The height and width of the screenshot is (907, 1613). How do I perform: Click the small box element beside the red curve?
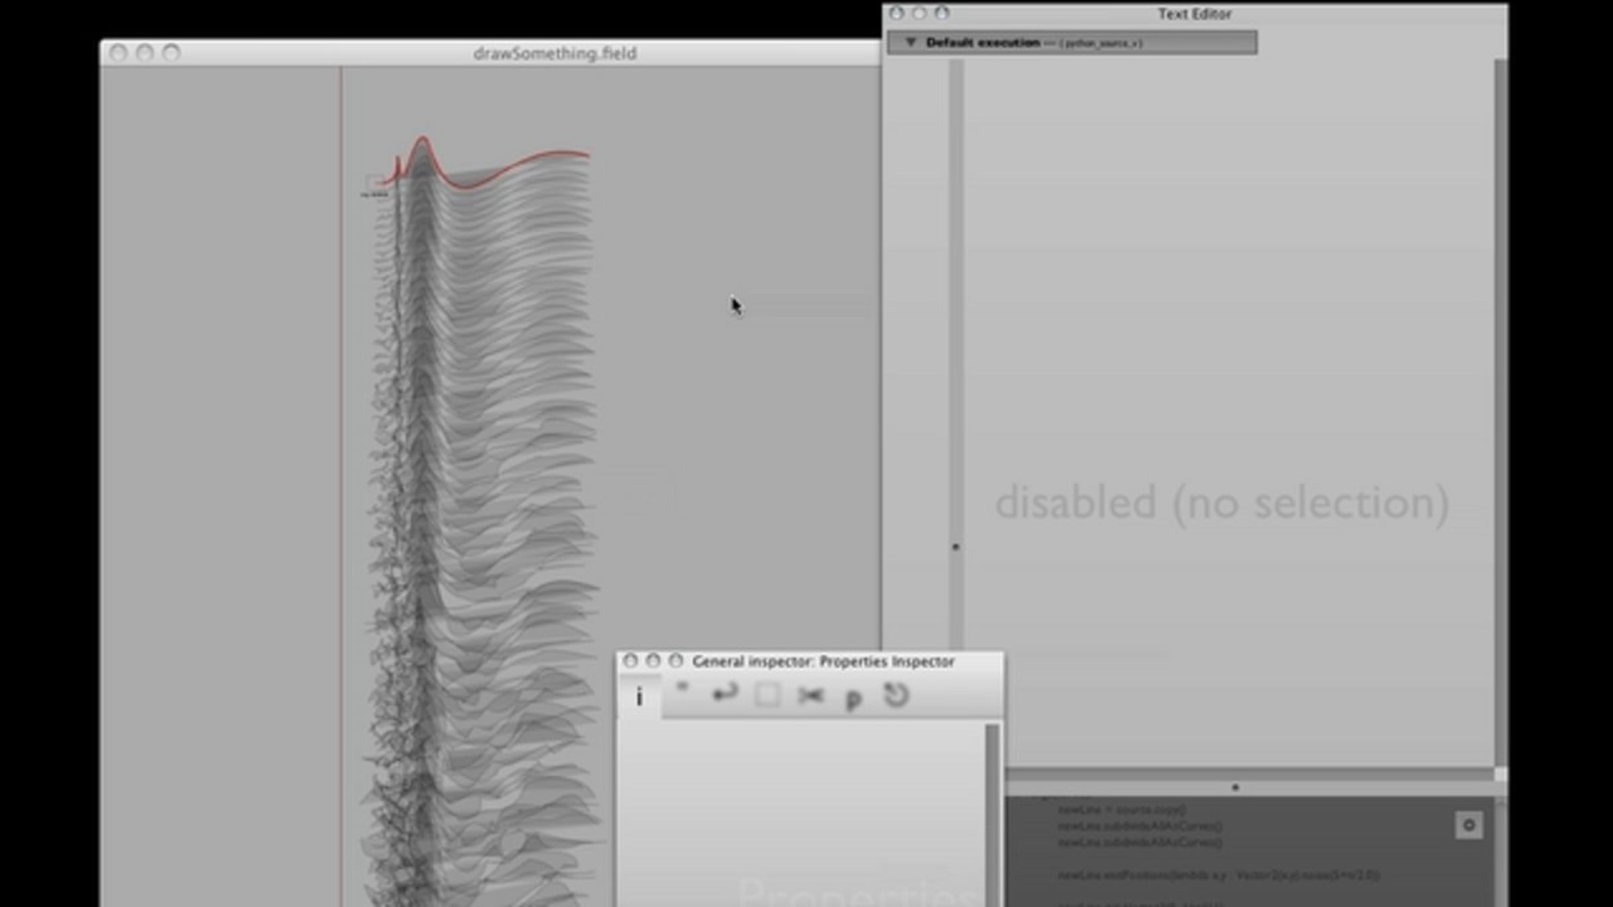[374, 182]
